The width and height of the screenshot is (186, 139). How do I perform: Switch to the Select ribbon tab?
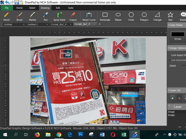32,8
